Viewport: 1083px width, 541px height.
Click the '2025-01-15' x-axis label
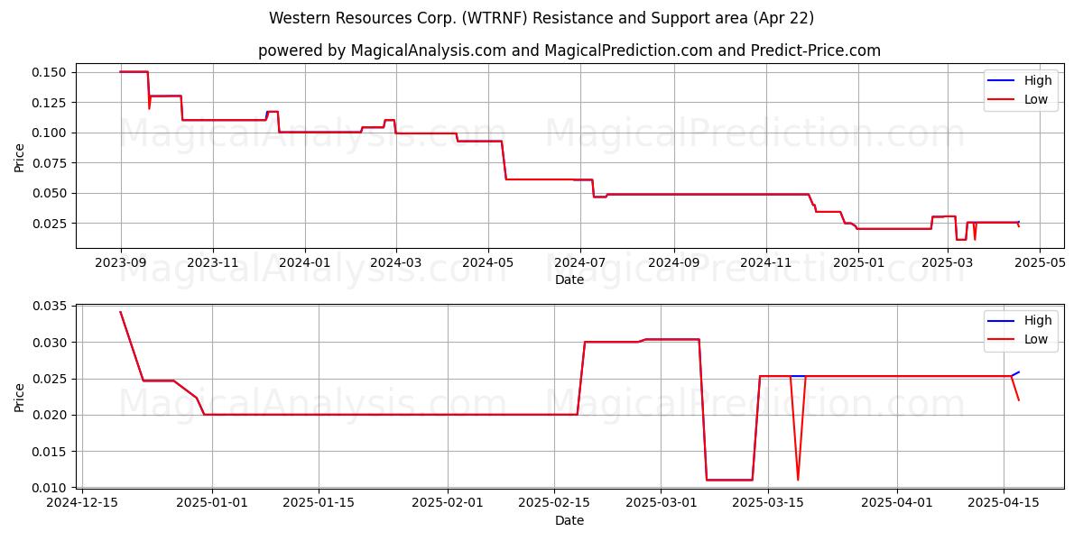point(319,502)
